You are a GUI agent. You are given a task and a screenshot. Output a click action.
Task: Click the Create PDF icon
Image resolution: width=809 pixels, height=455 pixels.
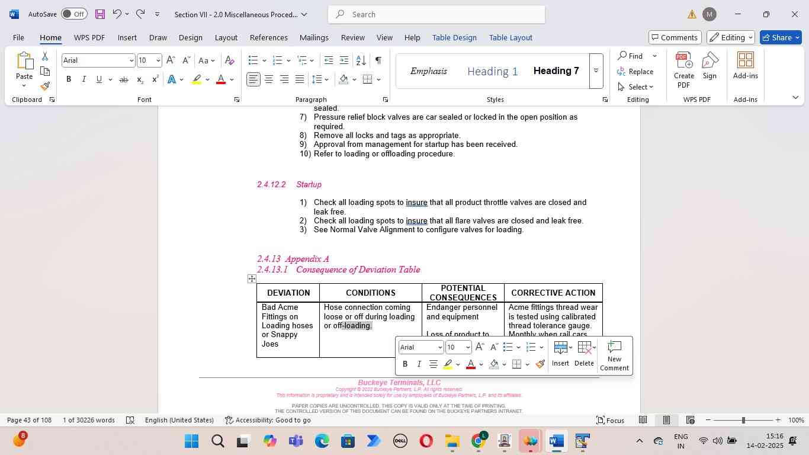click(683, 69)
